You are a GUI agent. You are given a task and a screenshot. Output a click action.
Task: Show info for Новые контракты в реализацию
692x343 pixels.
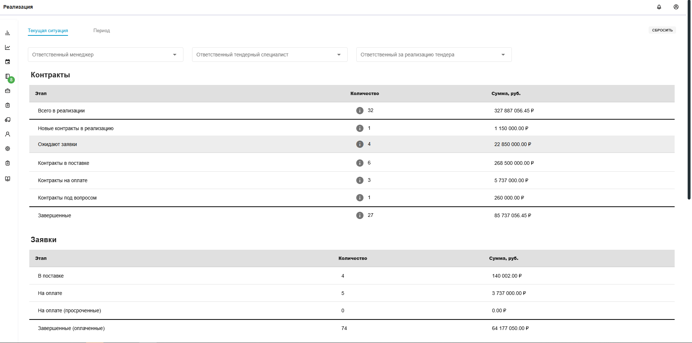(x=360, y=128)
